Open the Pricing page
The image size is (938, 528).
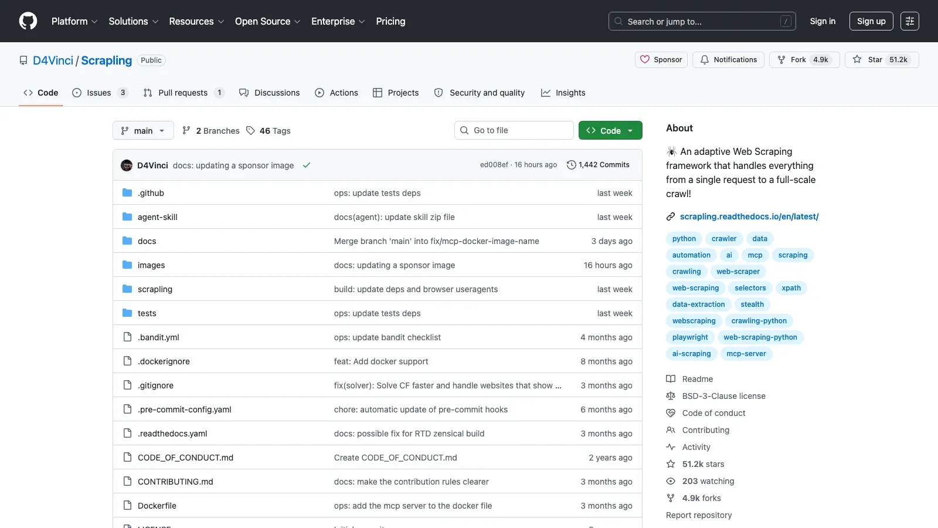click(x=390, y=21)
